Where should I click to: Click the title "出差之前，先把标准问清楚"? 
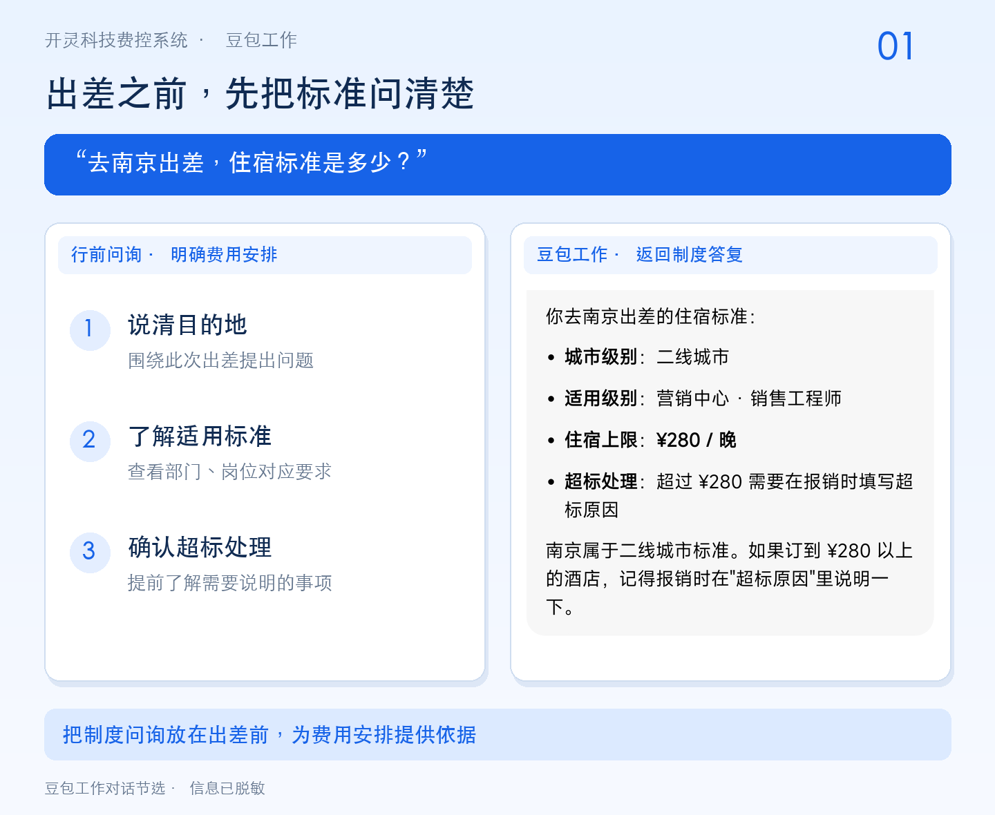pyautogui.click(x=260, y=94)
